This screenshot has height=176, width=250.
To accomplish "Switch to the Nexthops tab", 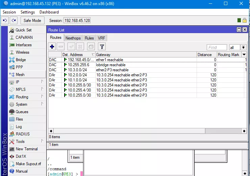I will tap(73, 38).
